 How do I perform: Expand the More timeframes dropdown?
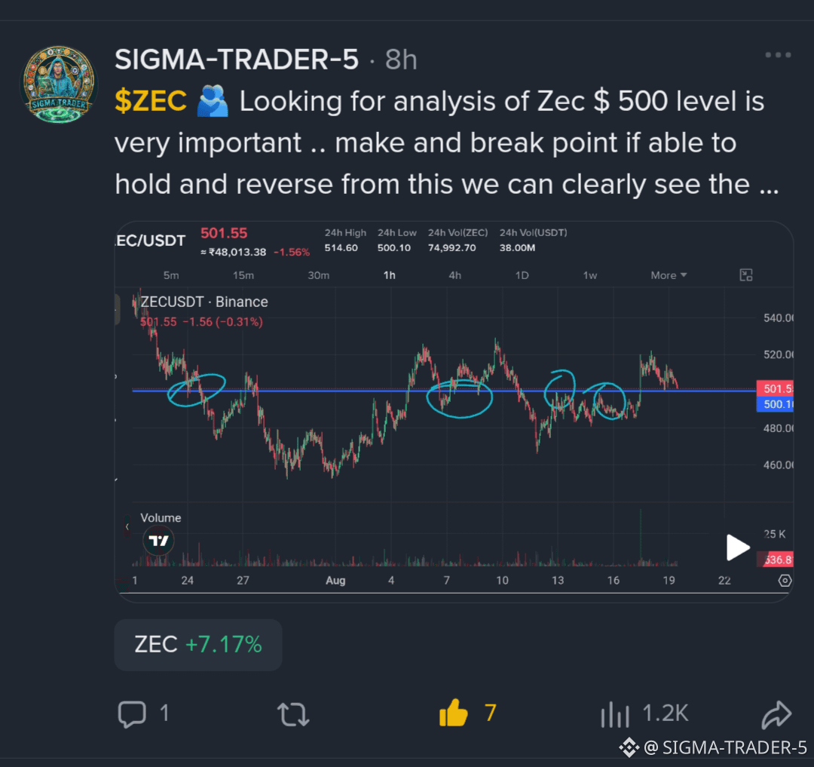[x=669, y=275]
